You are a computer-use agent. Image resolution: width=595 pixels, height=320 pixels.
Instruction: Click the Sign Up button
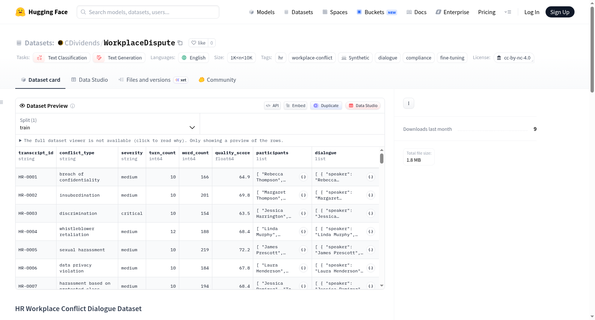point(560,12)
